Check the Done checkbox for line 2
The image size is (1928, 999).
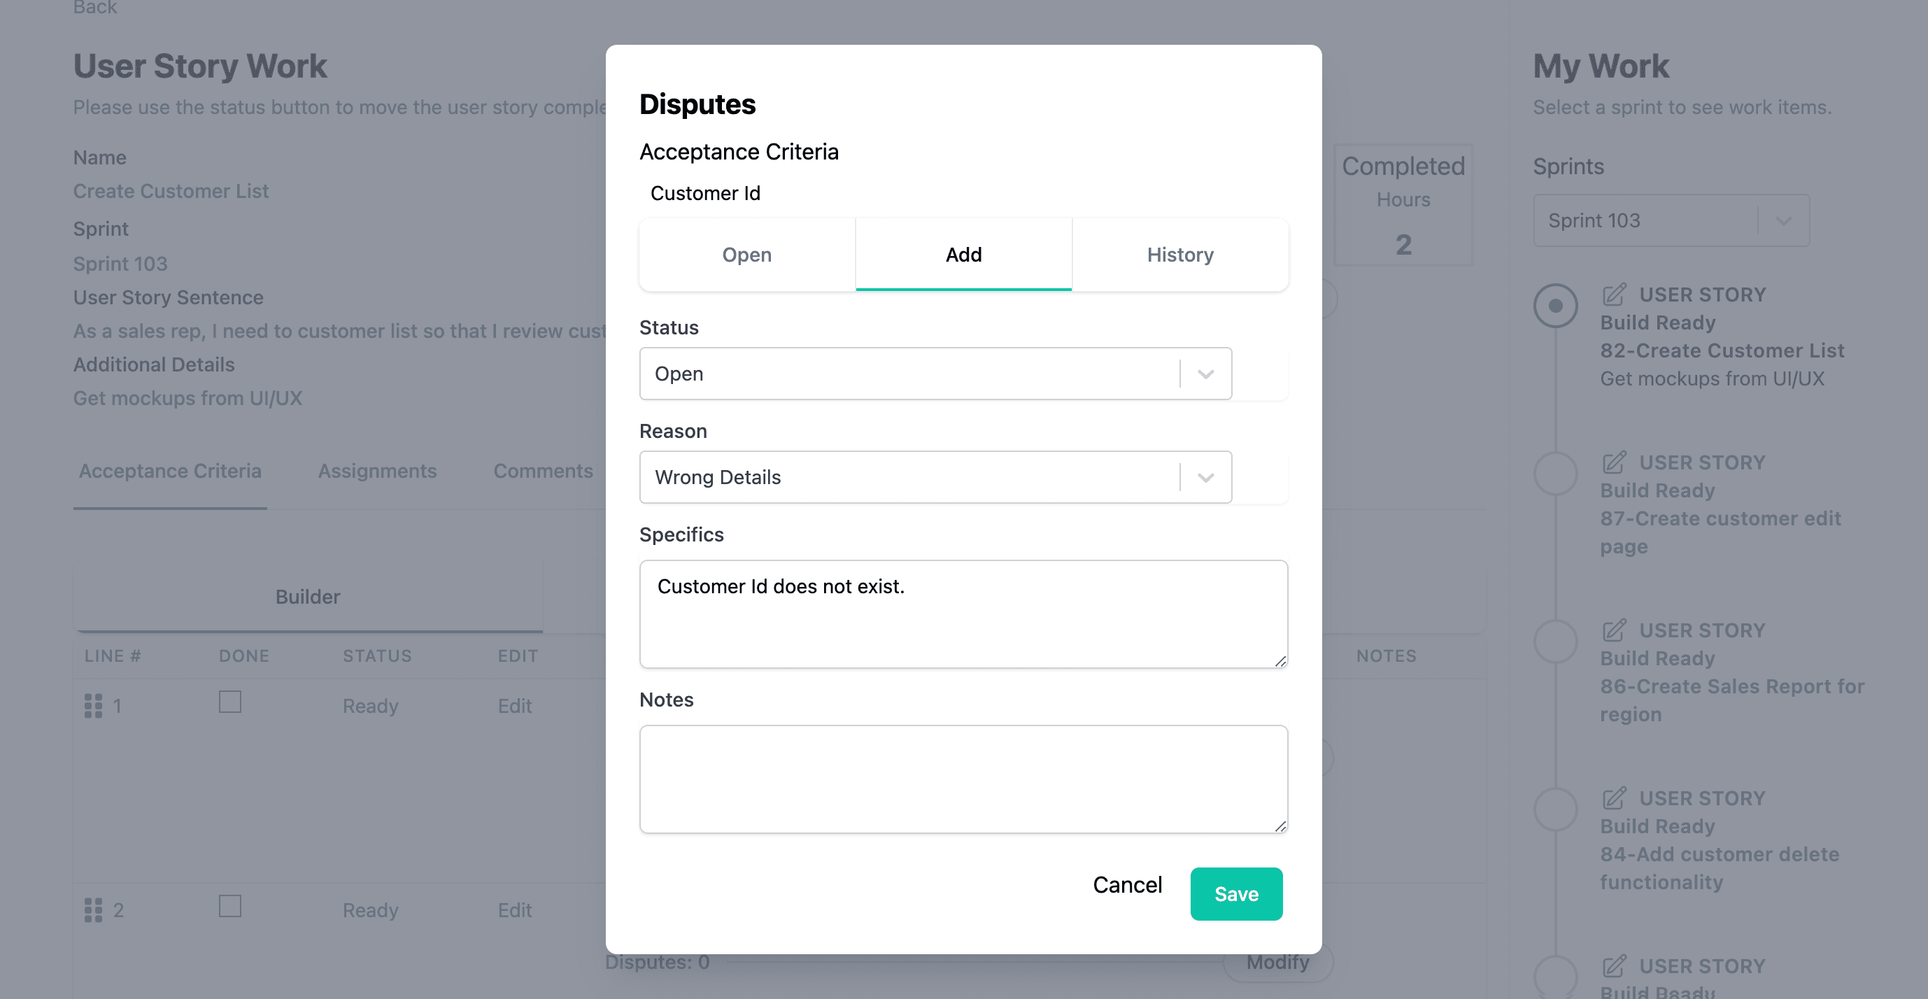[x=229, y=906]
